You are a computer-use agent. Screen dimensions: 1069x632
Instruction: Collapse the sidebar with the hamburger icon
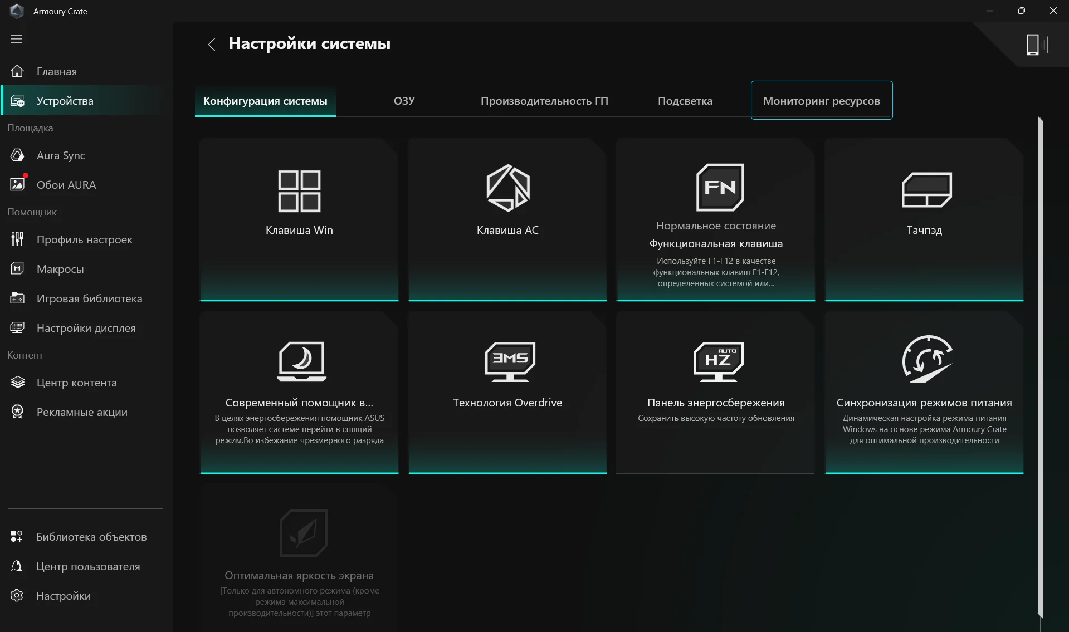click(x=17, y=39)
